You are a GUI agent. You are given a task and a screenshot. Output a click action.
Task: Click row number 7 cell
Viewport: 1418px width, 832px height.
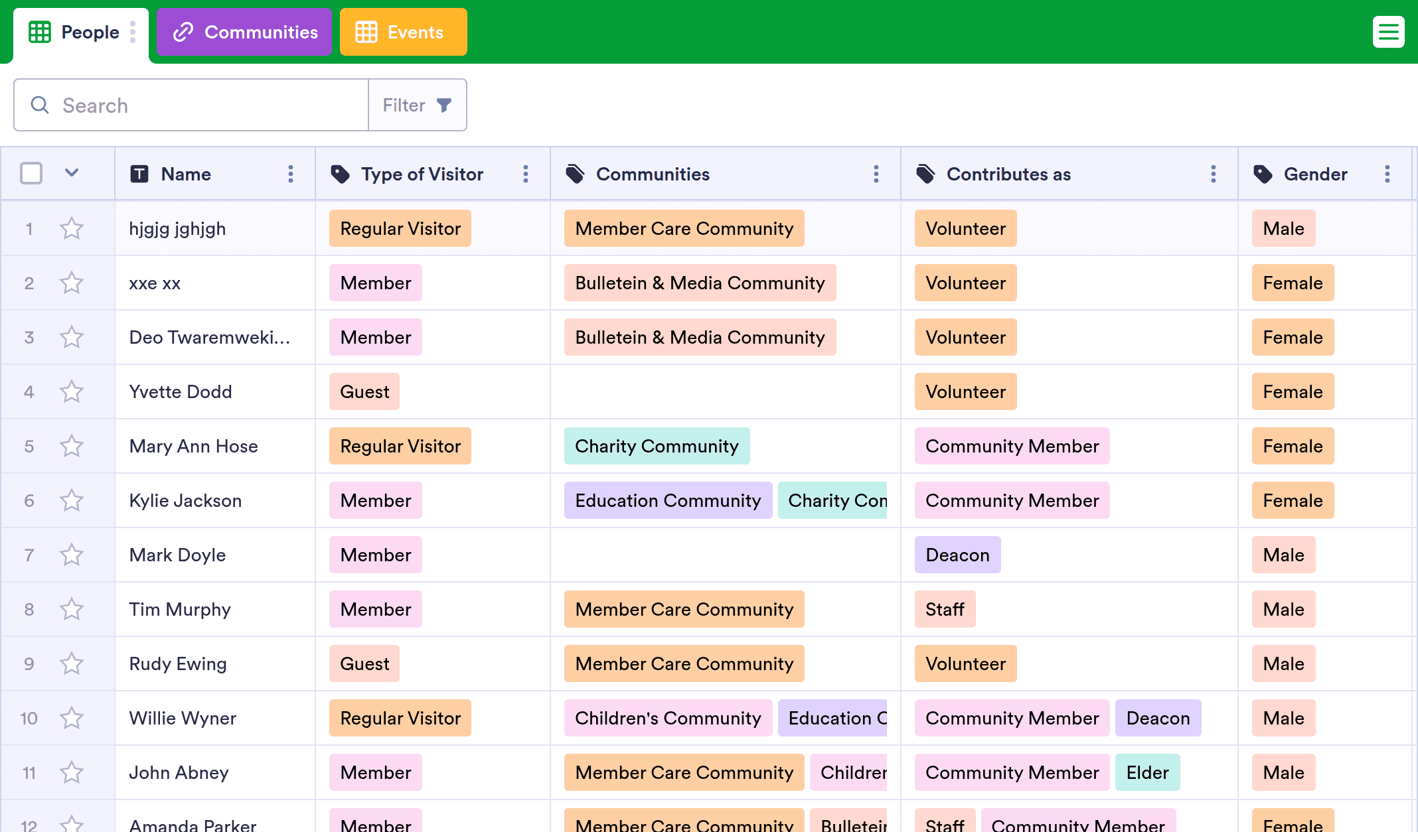[29, 555]
